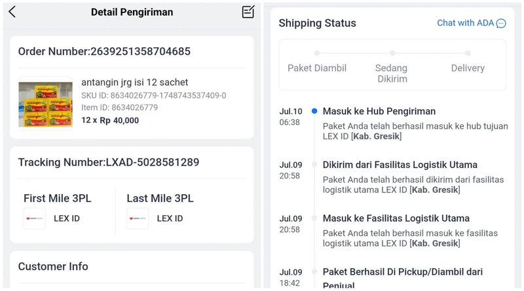This screenshot has height=291, width=524.
Task: Tap the Order Number text
Action: coord(104,52)
